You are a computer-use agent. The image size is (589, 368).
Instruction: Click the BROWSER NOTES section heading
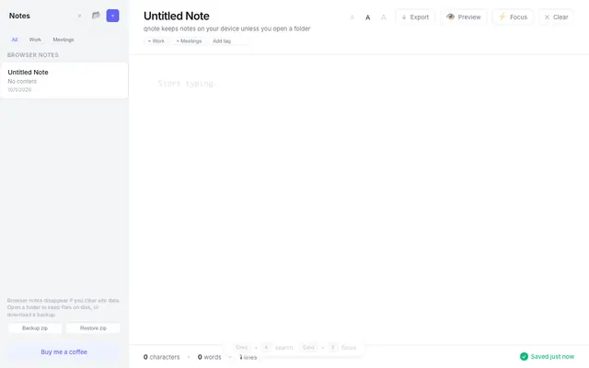(33, 55)
